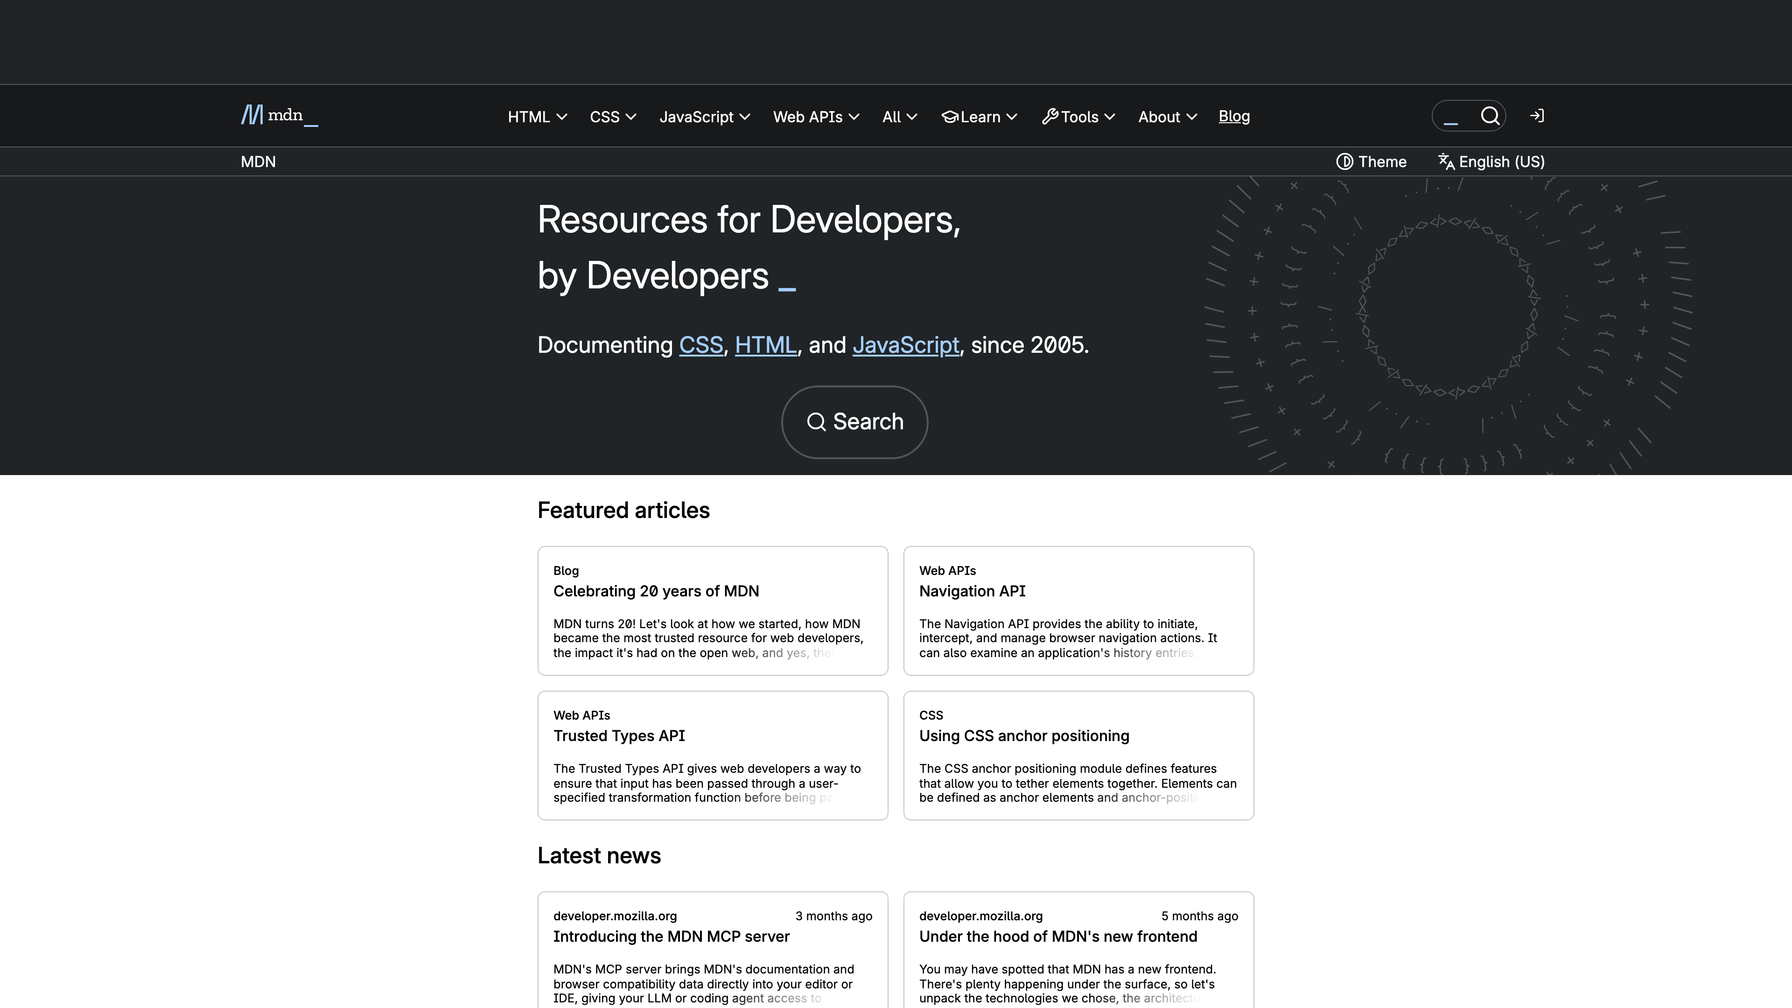Open Using CSS anchor positioning article
The image size is (1792, 1008).
point(1024,736)
